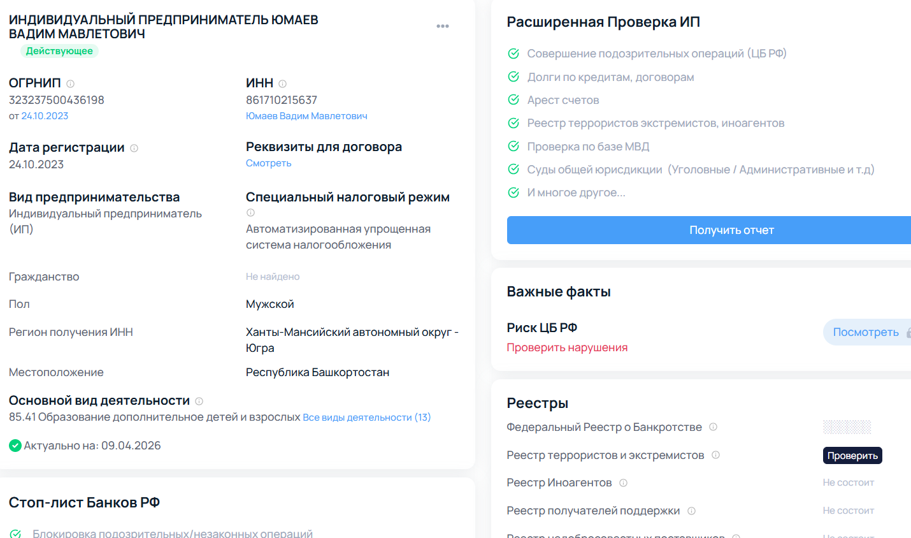This screenshot has height=538, width=911.
Task: Click info icon next to Реестр террористов и экстремистов
Action: (716, 455)
